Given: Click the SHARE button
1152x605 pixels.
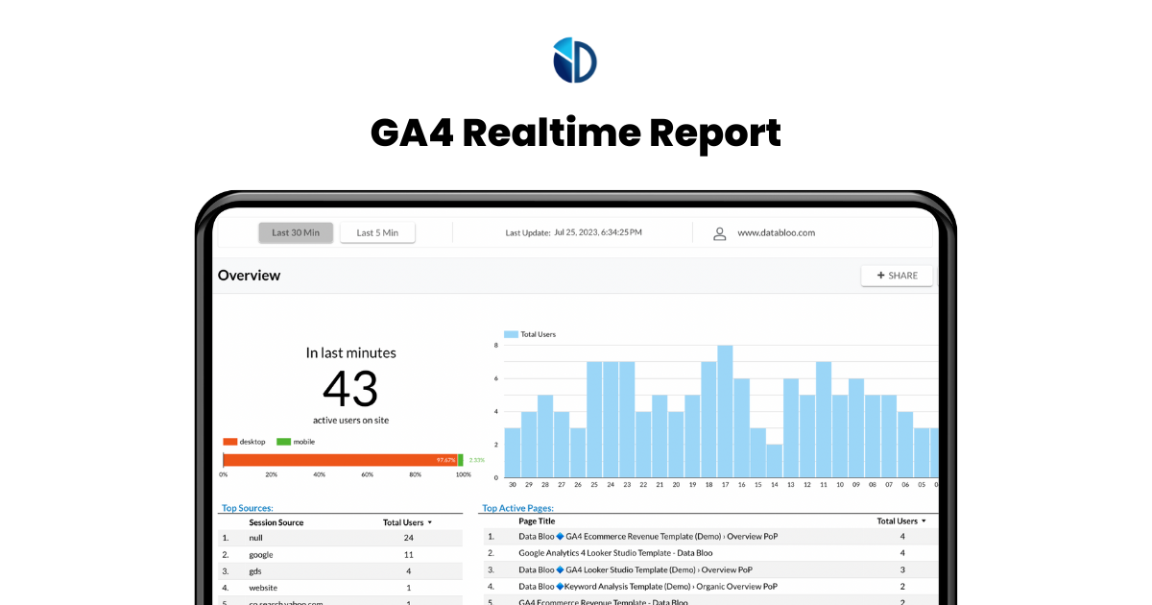Looking at the screenshot, I should click(897, 275).
